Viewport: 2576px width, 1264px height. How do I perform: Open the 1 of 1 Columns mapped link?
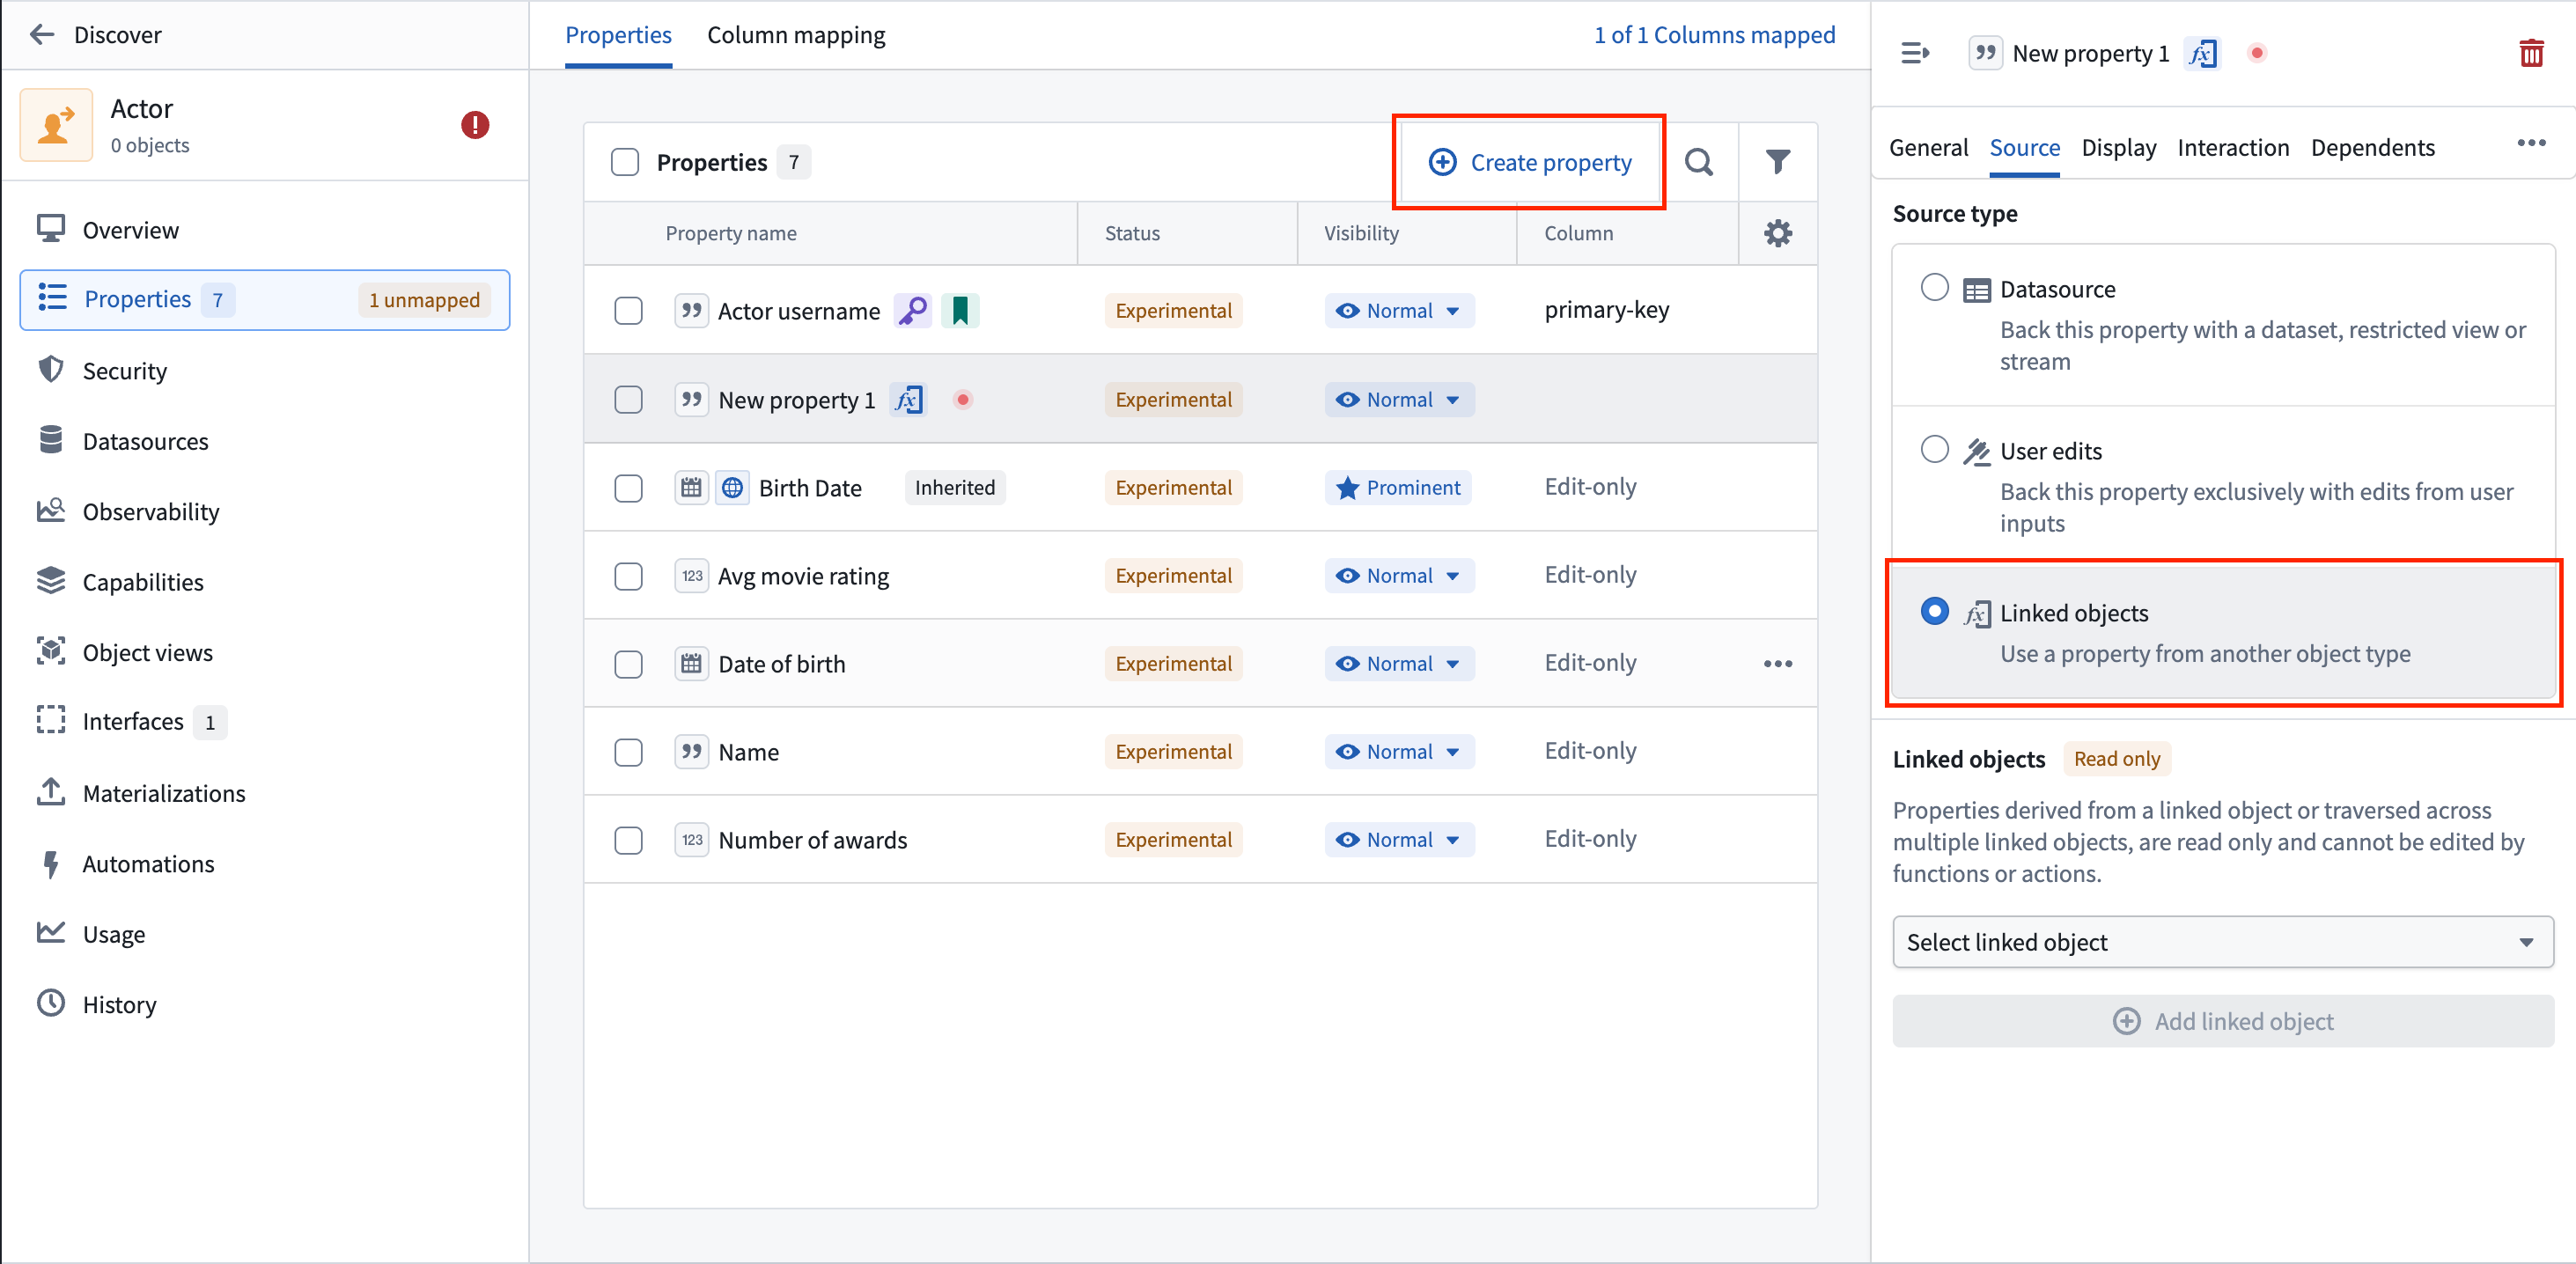1714,35
